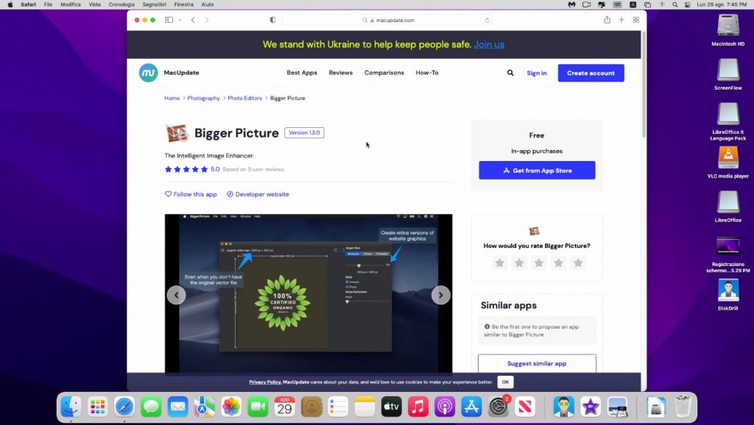Open Launchpad from the Dock
Image resolution: width=754 pixels, height=425 pixels.
(97, 405)
